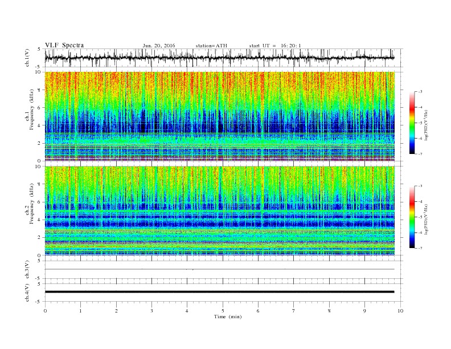Click the 8 kHz tick on ch.1 frequency axis

[x=40, y=90]
